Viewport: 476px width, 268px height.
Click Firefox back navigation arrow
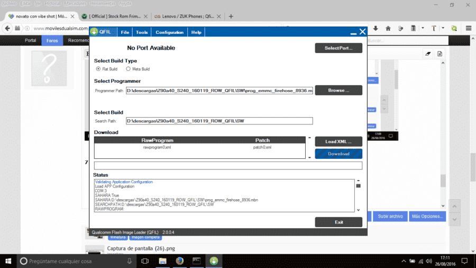(x=7, y=28)
